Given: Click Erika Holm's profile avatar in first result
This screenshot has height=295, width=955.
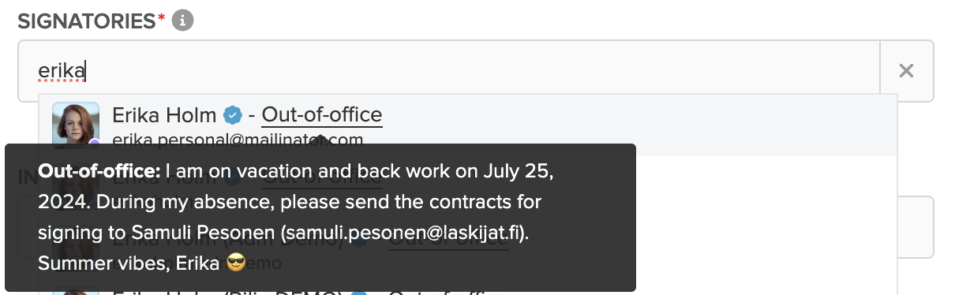Looking at the screenshot, I should pos(76,125).
